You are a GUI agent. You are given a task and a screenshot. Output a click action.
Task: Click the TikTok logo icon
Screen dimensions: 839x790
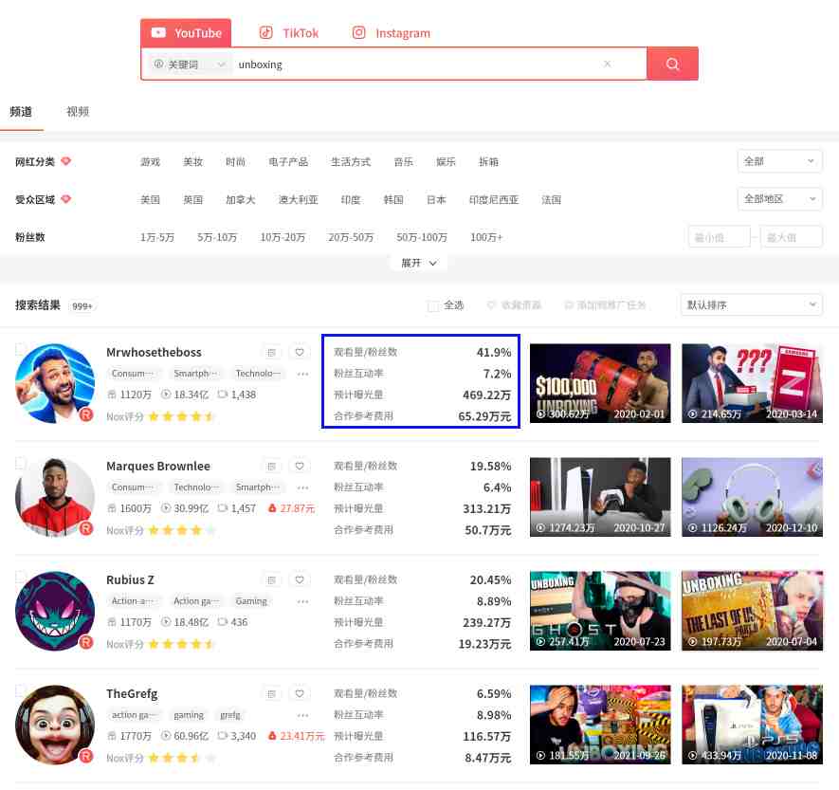coord(266,32)
